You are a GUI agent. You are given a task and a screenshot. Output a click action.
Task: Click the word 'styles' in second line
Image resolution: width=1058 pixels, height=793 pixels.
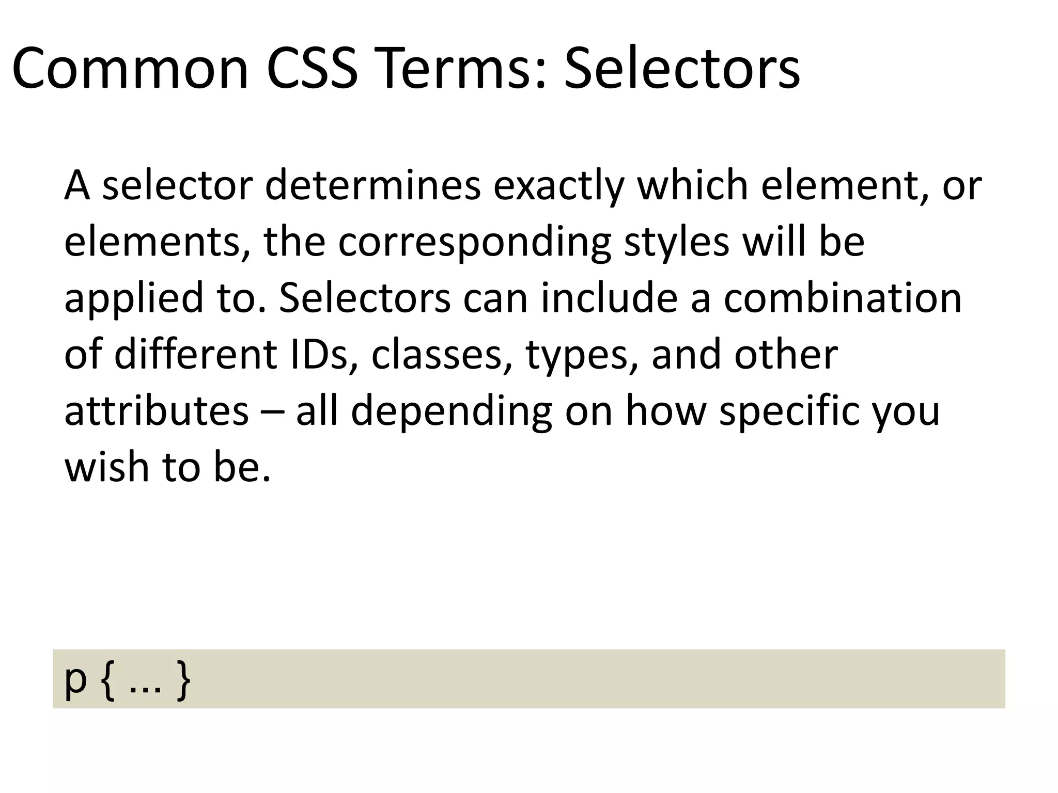click(x=677, y=242)
